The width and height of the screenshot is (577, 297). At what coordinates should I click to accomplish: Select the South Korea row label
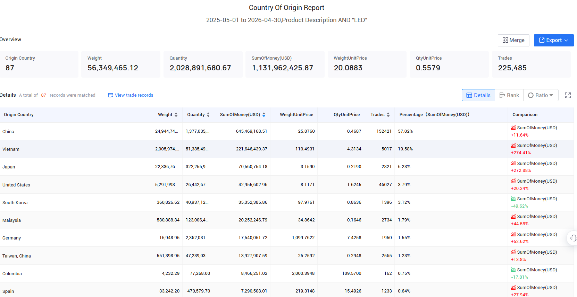pyautogui.click(x=15, y=203)
